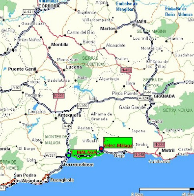Click the A-44 shield near Granada
This screenshot has width=194, height=196.
tap(147, 93)
